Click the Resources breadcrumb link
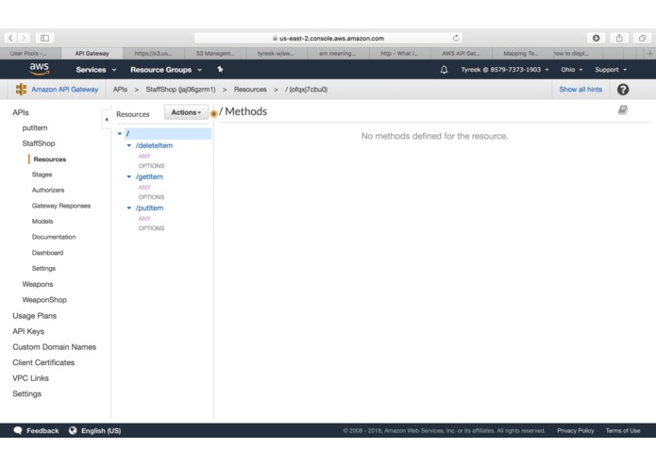 coord(250,90)
